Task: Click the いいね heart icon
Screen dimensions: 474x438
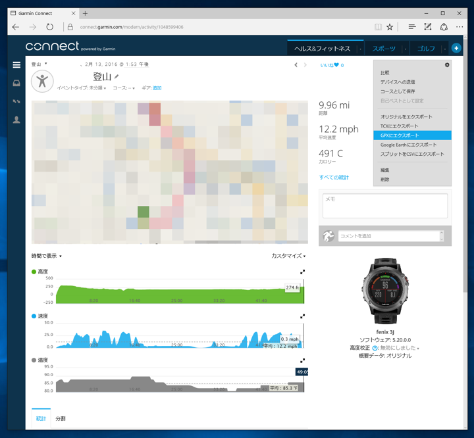Action: point(336,65)
